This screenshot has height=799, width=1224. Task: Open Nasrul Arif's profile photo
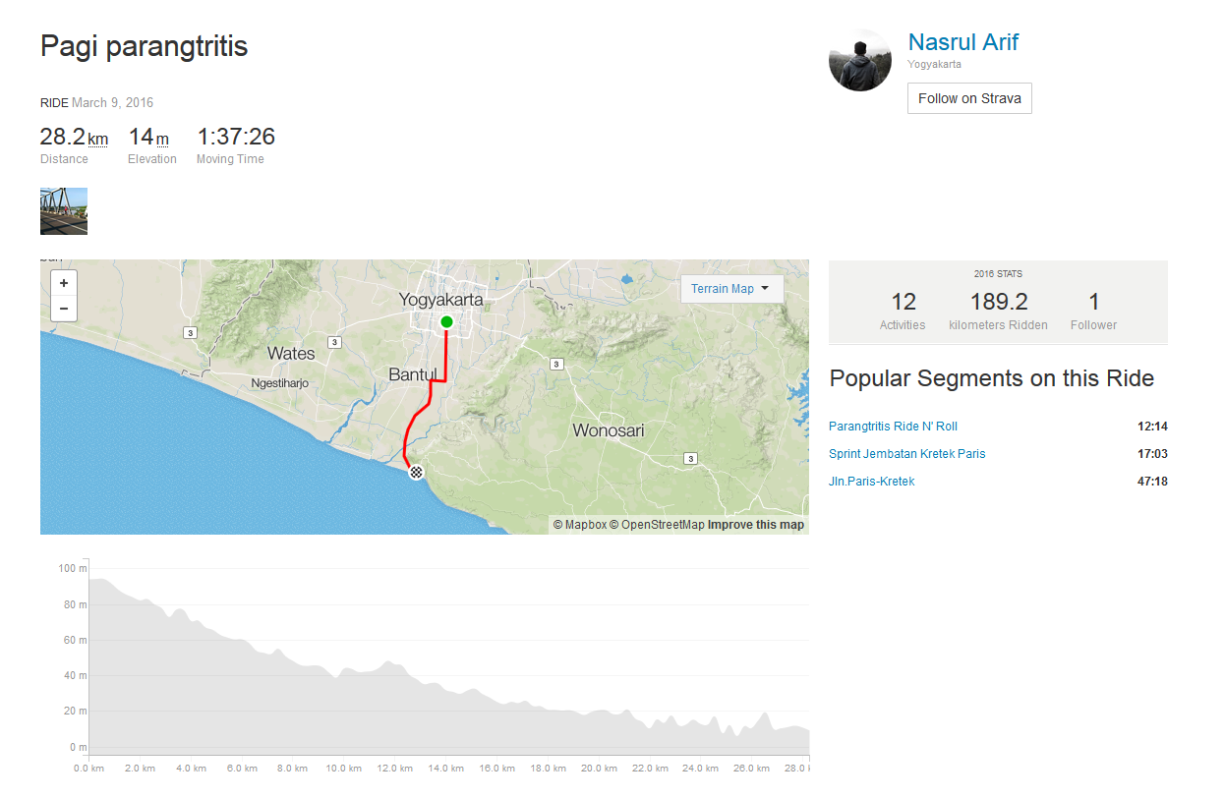(x=860, y=60)
